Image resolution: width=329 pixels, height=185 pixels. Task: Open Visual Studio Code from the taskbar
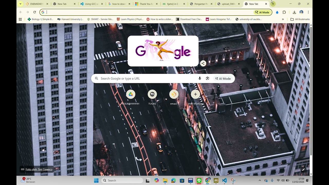(224, 180)
